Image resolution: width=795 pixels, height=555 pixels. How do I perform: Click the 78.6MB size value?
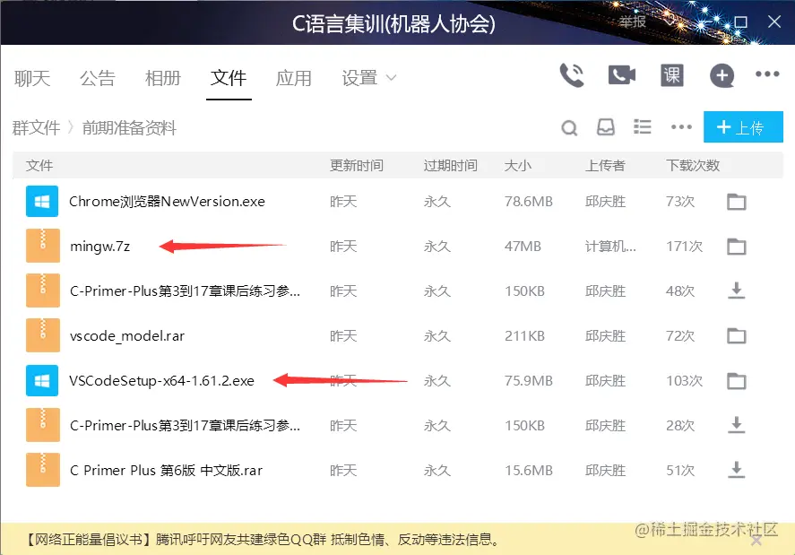pos(528,202)
